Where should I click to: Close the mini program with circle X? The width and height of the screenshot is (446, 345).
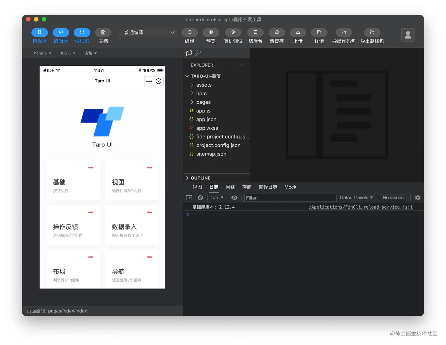(159, 81)
